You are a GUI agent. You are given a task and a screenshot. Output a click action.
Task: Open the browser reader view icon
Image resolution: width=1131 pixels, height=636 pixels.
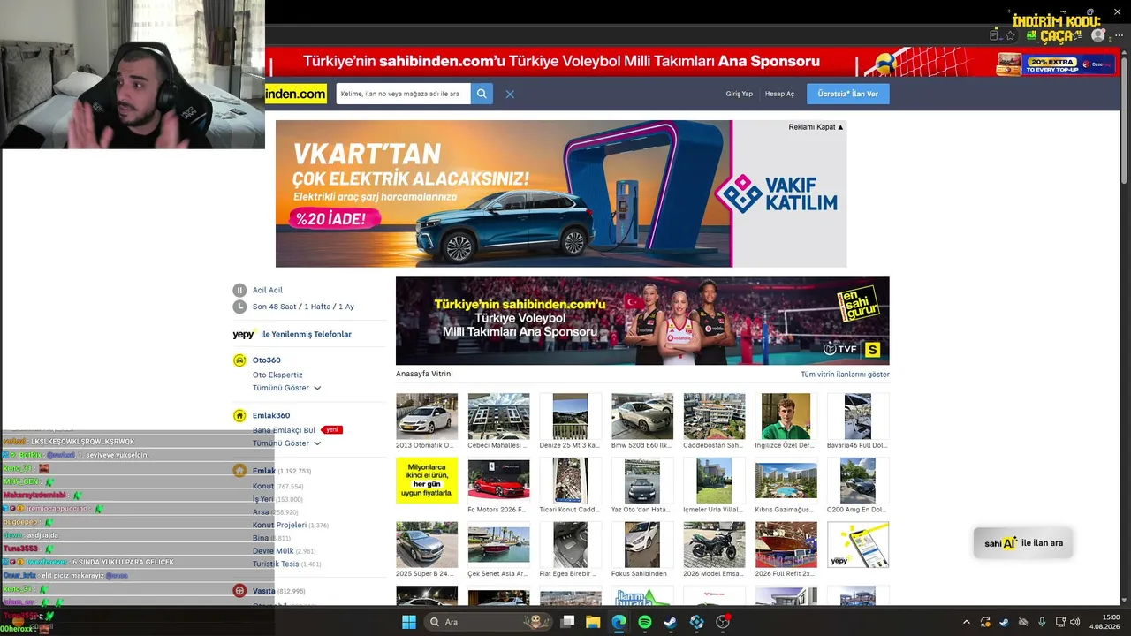click(x=994, y=35)
